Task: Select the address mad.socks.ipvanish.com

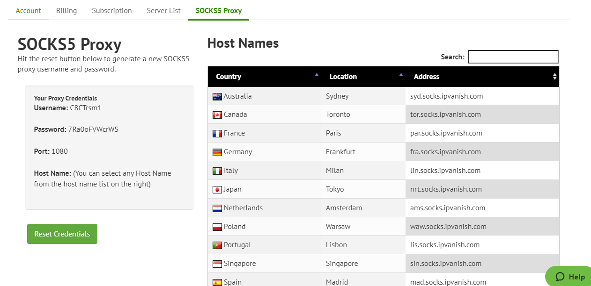Action: (448, 282)
